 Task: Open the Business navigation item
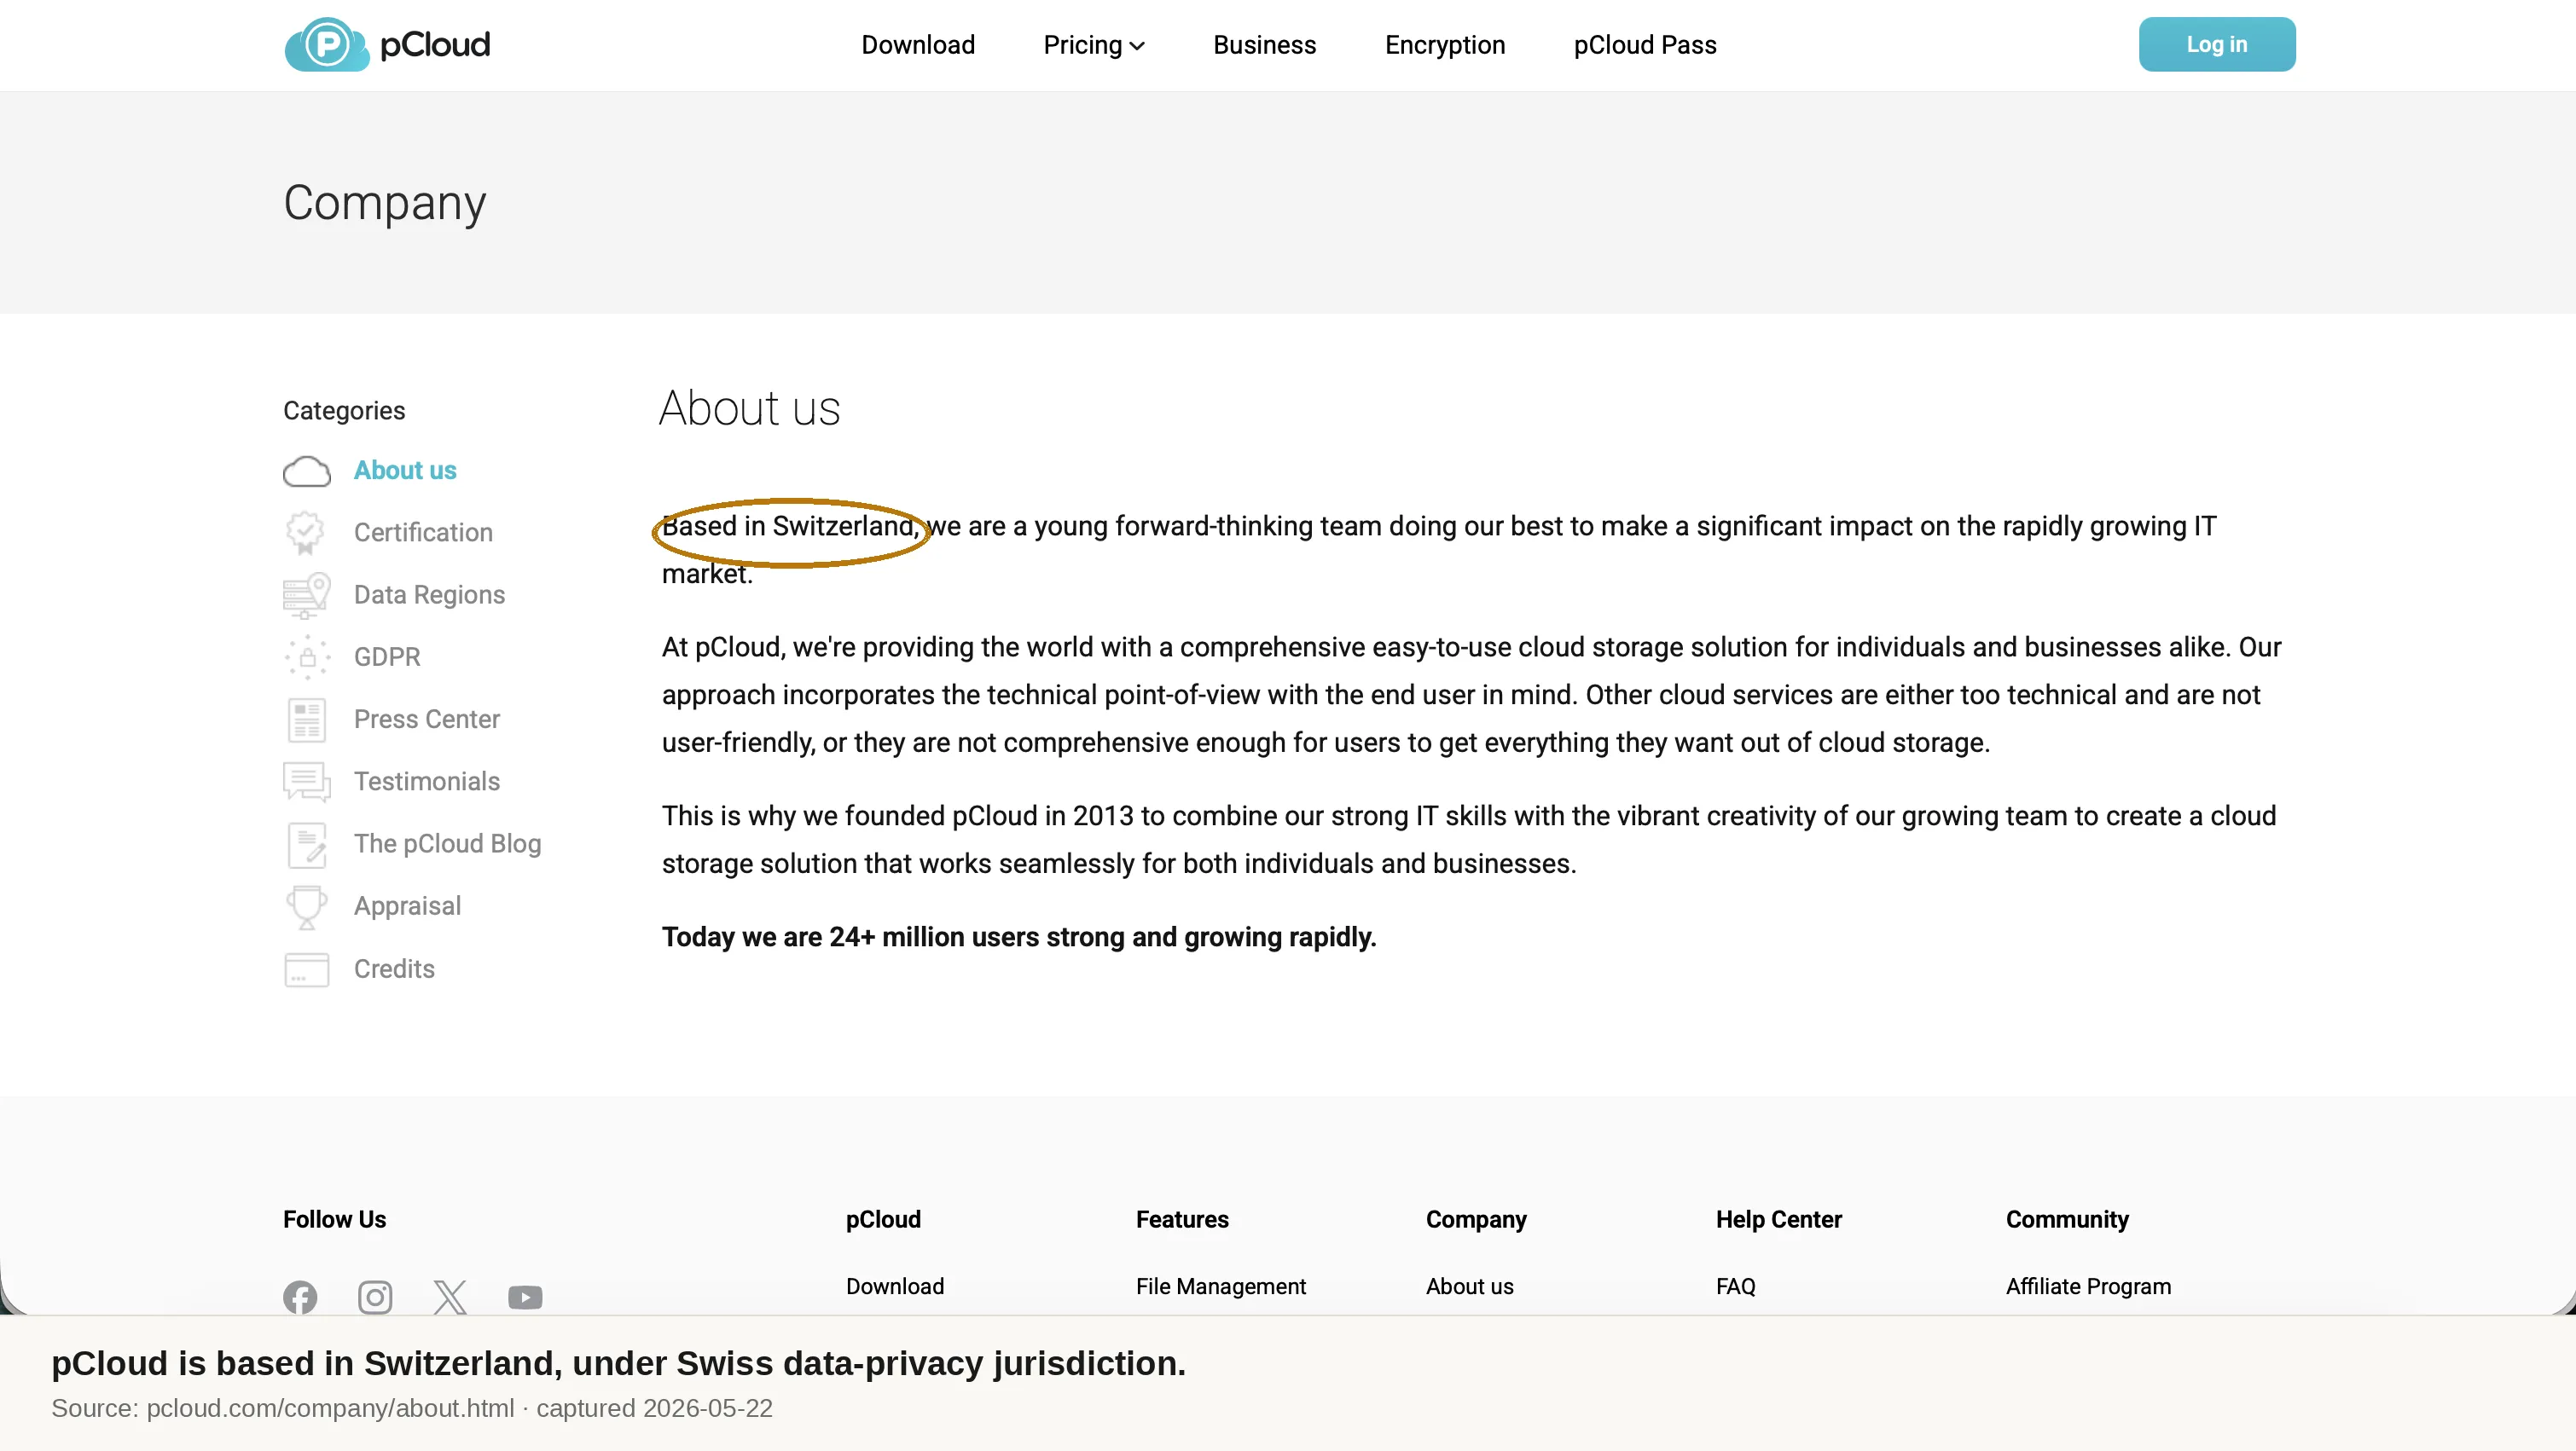click(x=1264, y=45)
